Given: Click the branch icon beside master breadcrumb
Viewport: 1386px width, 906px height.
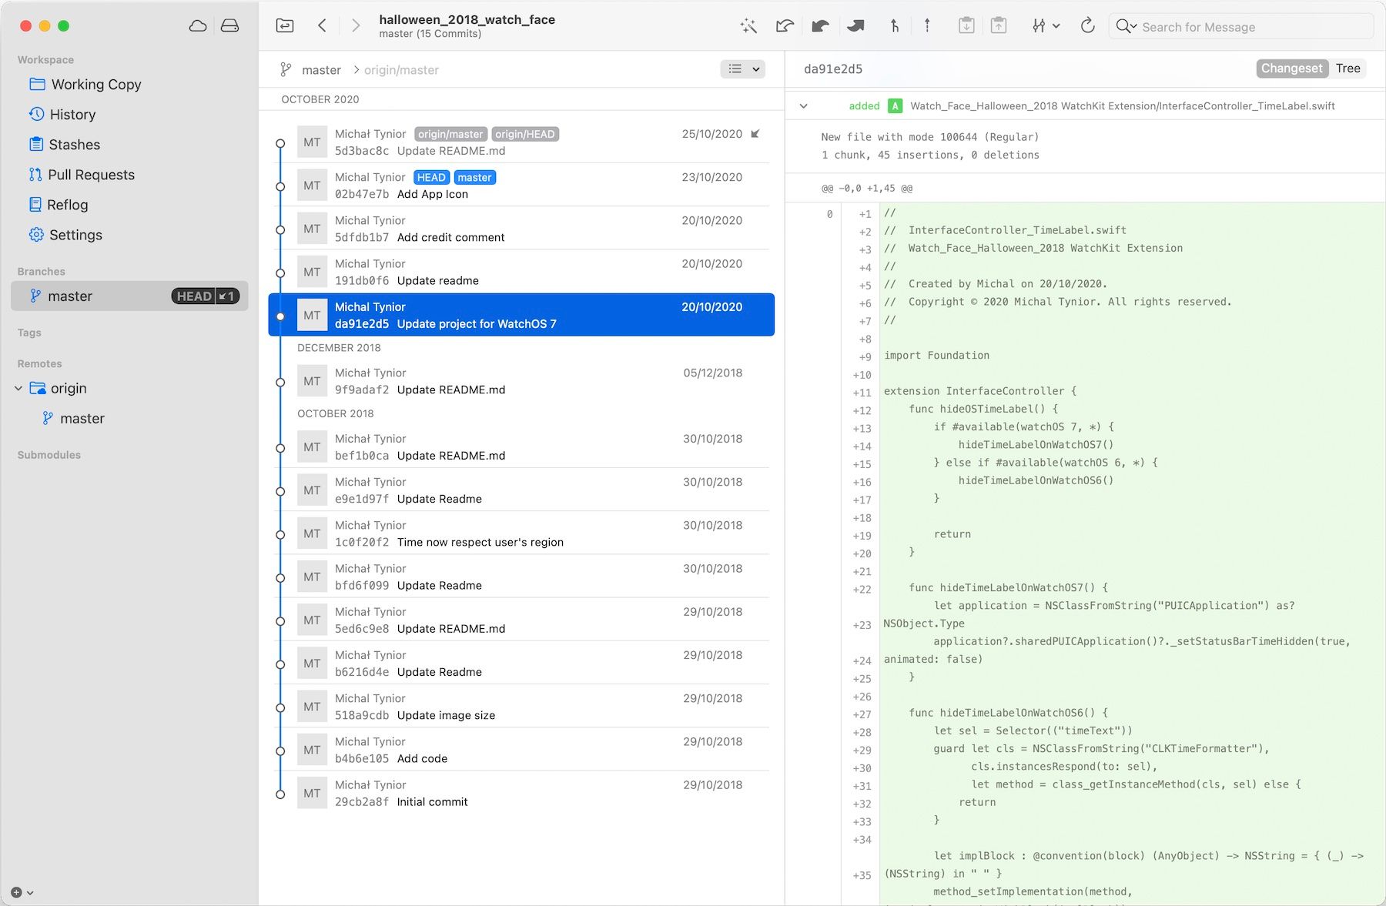Looking at the screenshot, I should pos(286,69).
